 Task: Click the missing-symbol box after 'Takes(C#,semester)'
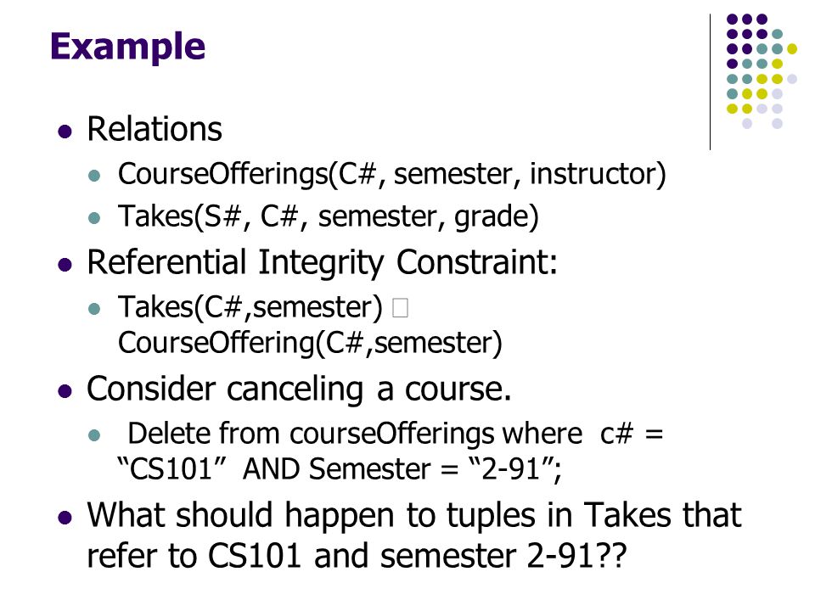[400, 307]
